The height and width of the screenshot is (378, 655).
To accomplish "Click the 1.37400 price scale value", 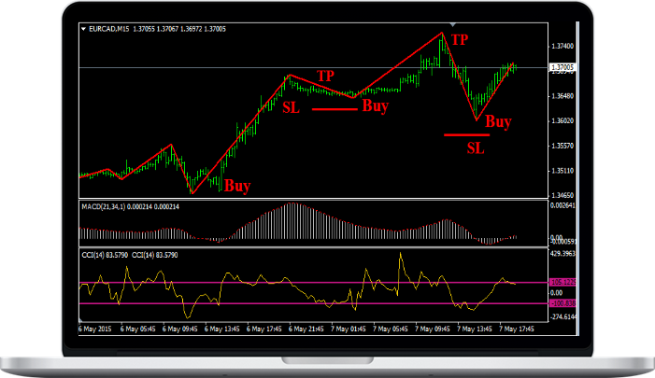I will coord(562,46).
